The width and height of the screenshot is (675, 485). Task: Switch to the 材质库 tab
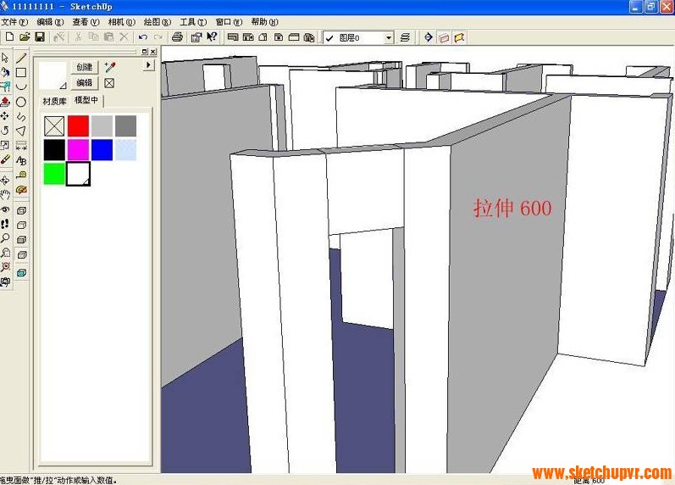55,101
